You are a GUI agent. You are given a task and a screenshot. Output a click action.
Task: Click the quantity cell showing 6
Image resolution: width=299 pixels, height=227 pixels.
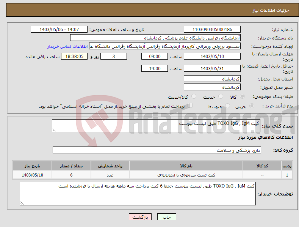[x=71, y=175]
